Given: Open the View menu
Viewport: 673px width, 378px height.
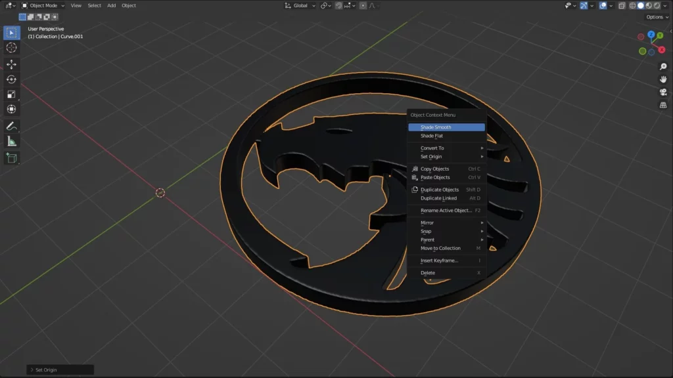Looking at the screenshot, I should (x=76, y=5).
